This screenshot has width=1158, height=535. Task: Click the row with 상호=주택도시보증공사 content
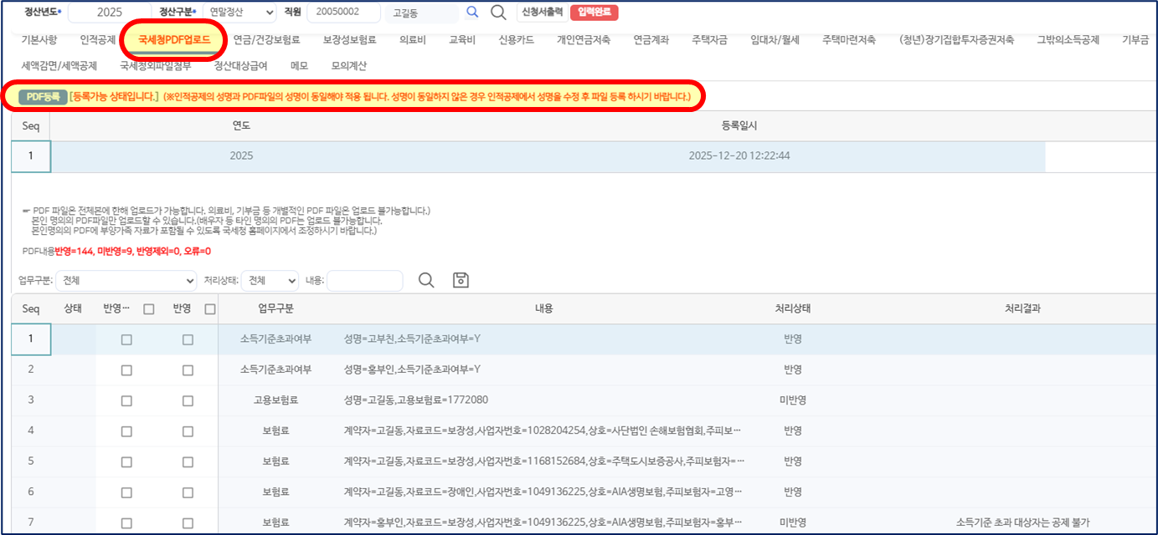(584, 461)
